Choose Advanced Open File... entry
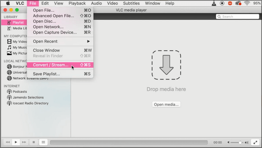This screenshot has width=262, height=148. point(60,16)
